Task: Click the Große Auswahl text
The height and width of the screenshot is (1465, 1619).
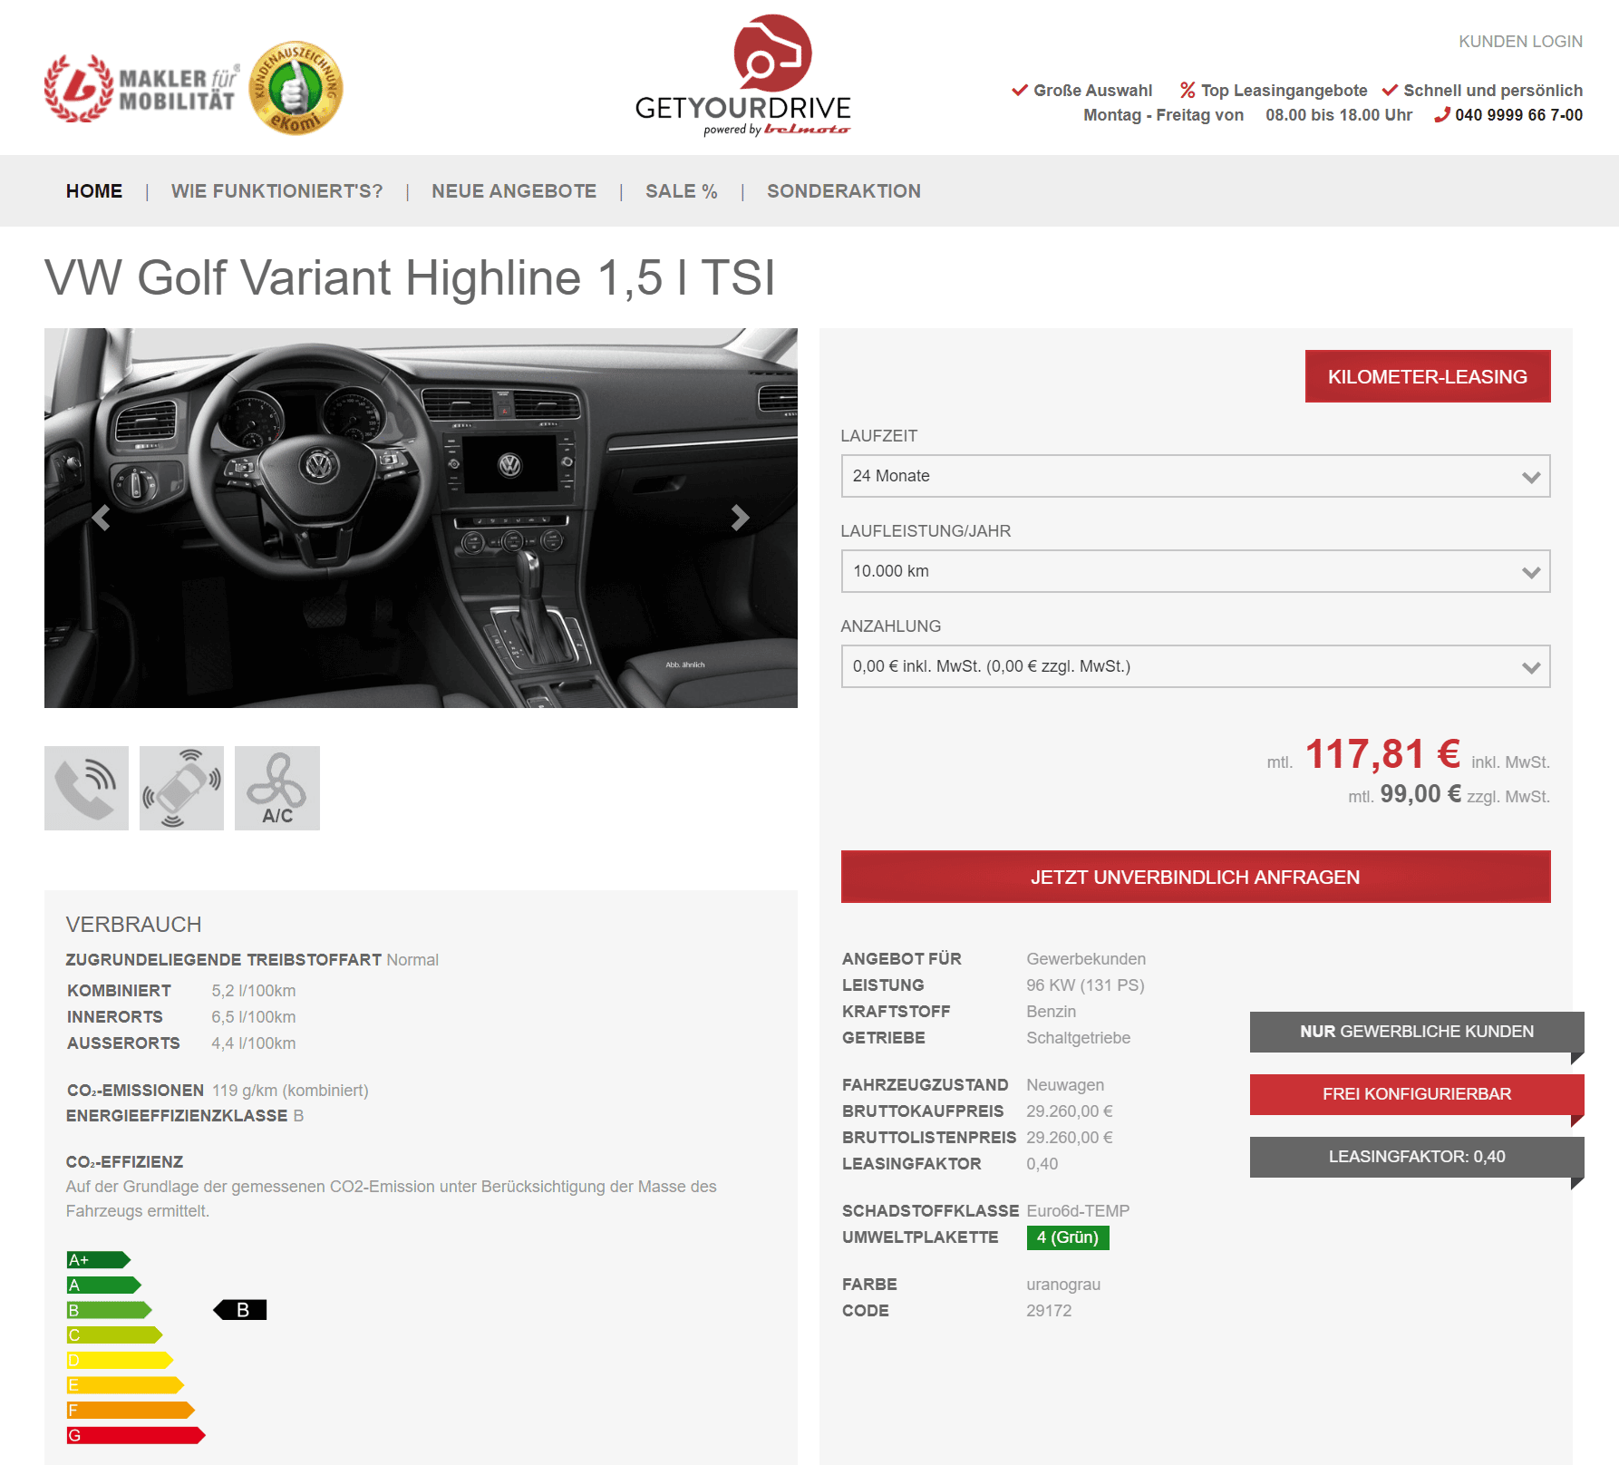Action: click(1093, 91)
